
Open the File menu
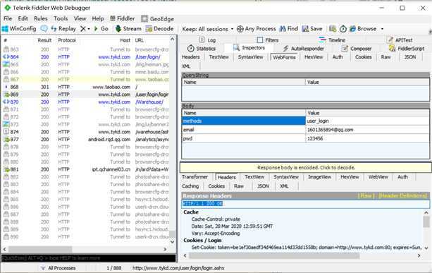8,18
